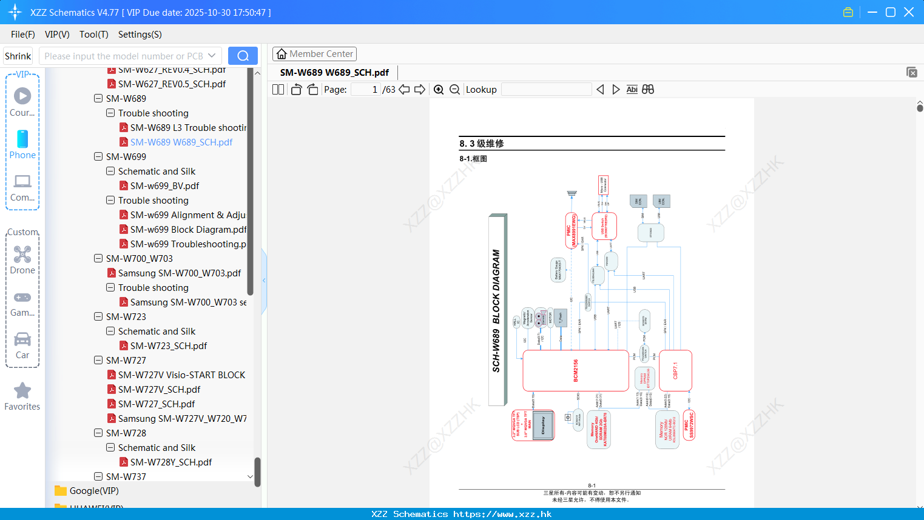
Task: Collapse left panel with splitter handle
Action: coord(264,281)
